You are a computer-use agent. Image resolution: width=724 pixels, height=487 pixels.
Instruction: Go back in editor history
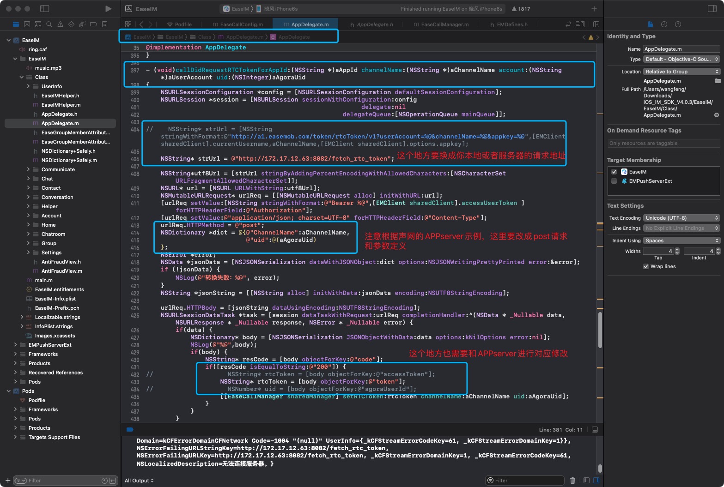pos(141,24)
